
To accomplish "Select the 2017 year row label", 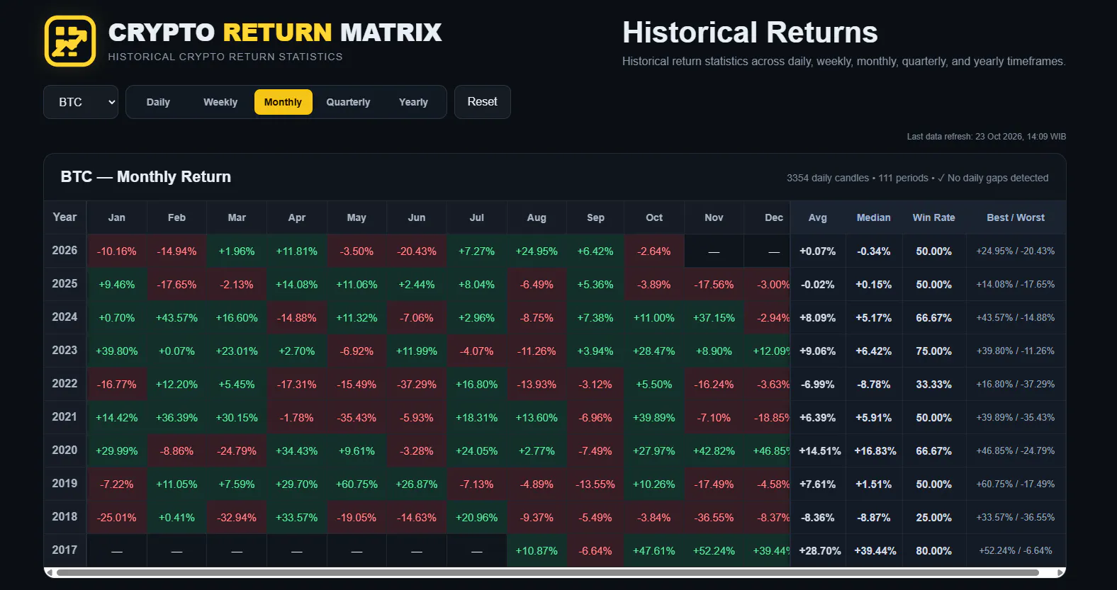I will click(x=65, y=550).
